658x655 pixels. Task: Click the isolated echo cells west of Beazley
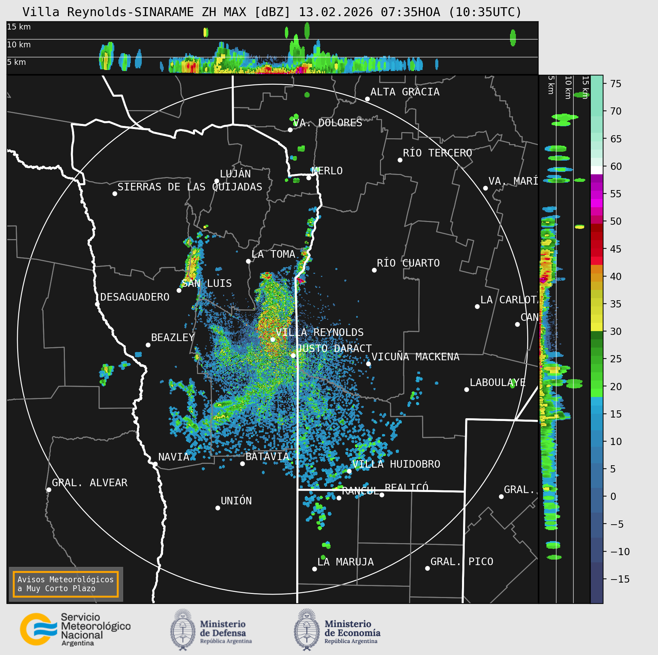[106, 374]
